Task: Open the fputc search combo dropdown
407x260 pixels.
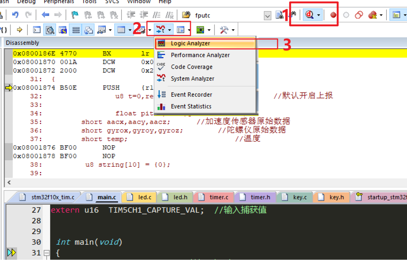Action: (x=267, y=15)
